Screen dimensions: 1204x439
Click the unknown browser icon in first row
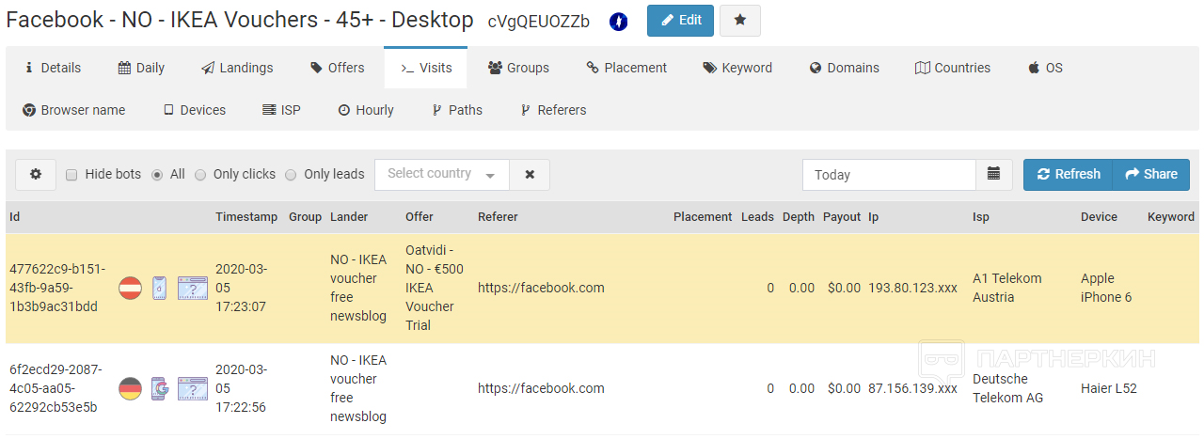pos(193,288)
